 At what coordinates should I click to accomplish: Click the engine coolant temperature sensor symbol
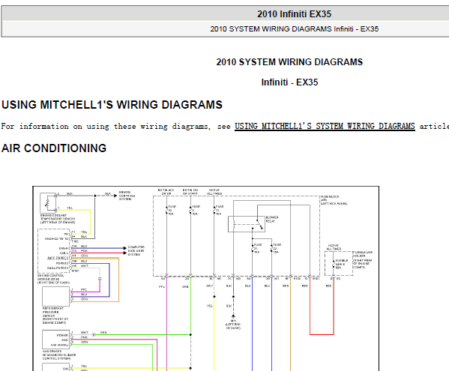click(x=48, y=203)
